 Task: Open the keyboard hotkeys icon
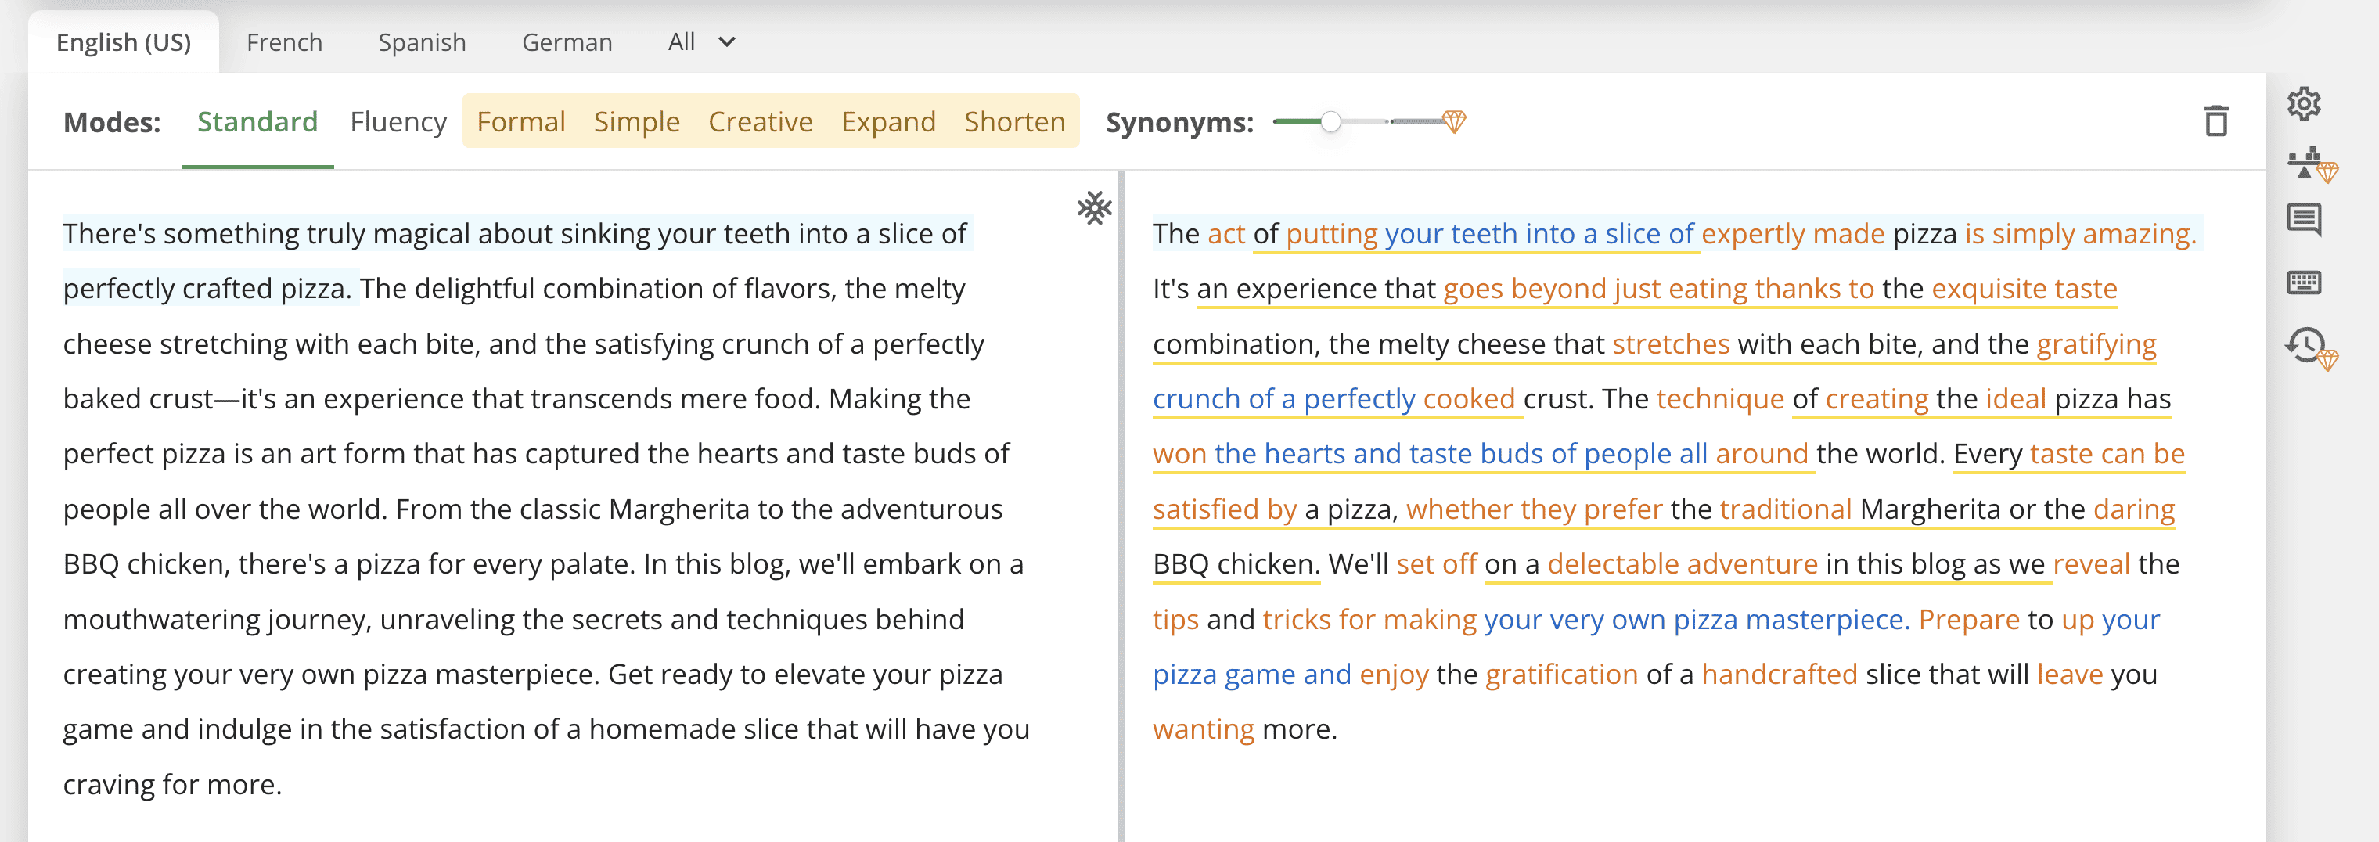click(x=2303, y=282)
